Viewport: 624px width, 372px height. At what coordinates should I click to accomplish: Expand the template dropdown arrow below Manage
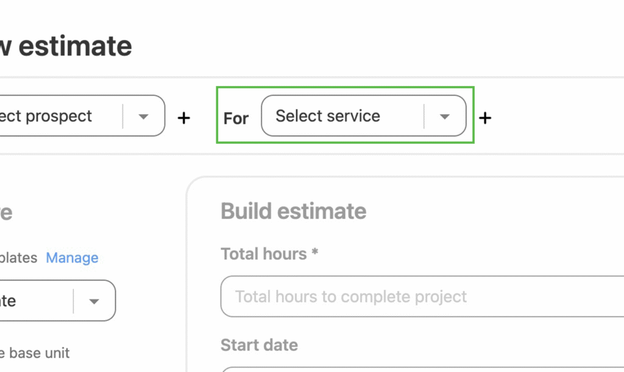tap(94, 301)
